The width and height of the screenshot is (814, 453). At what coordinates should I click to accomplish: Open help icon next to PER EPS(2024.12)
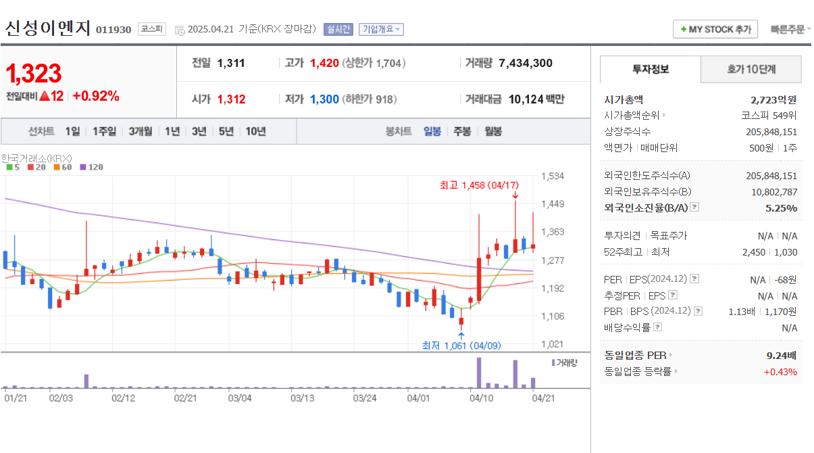(x=694, y=279)
